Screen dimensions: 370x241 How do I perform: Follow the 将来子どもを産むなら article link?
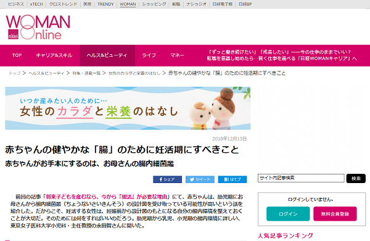(107, 197)
